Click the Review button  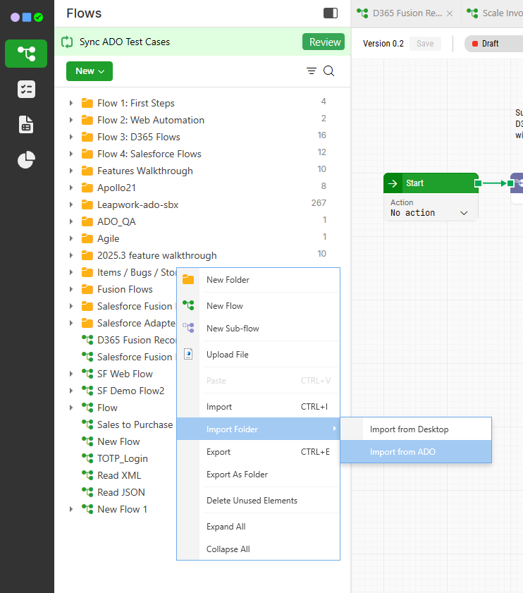[324, 42]
